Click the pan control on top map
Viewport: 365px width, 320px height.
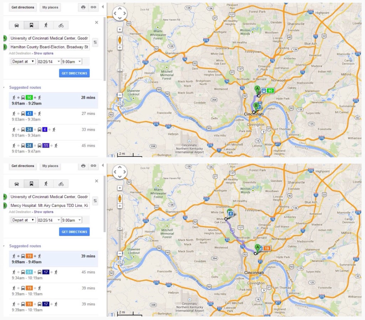pos(120,13)
